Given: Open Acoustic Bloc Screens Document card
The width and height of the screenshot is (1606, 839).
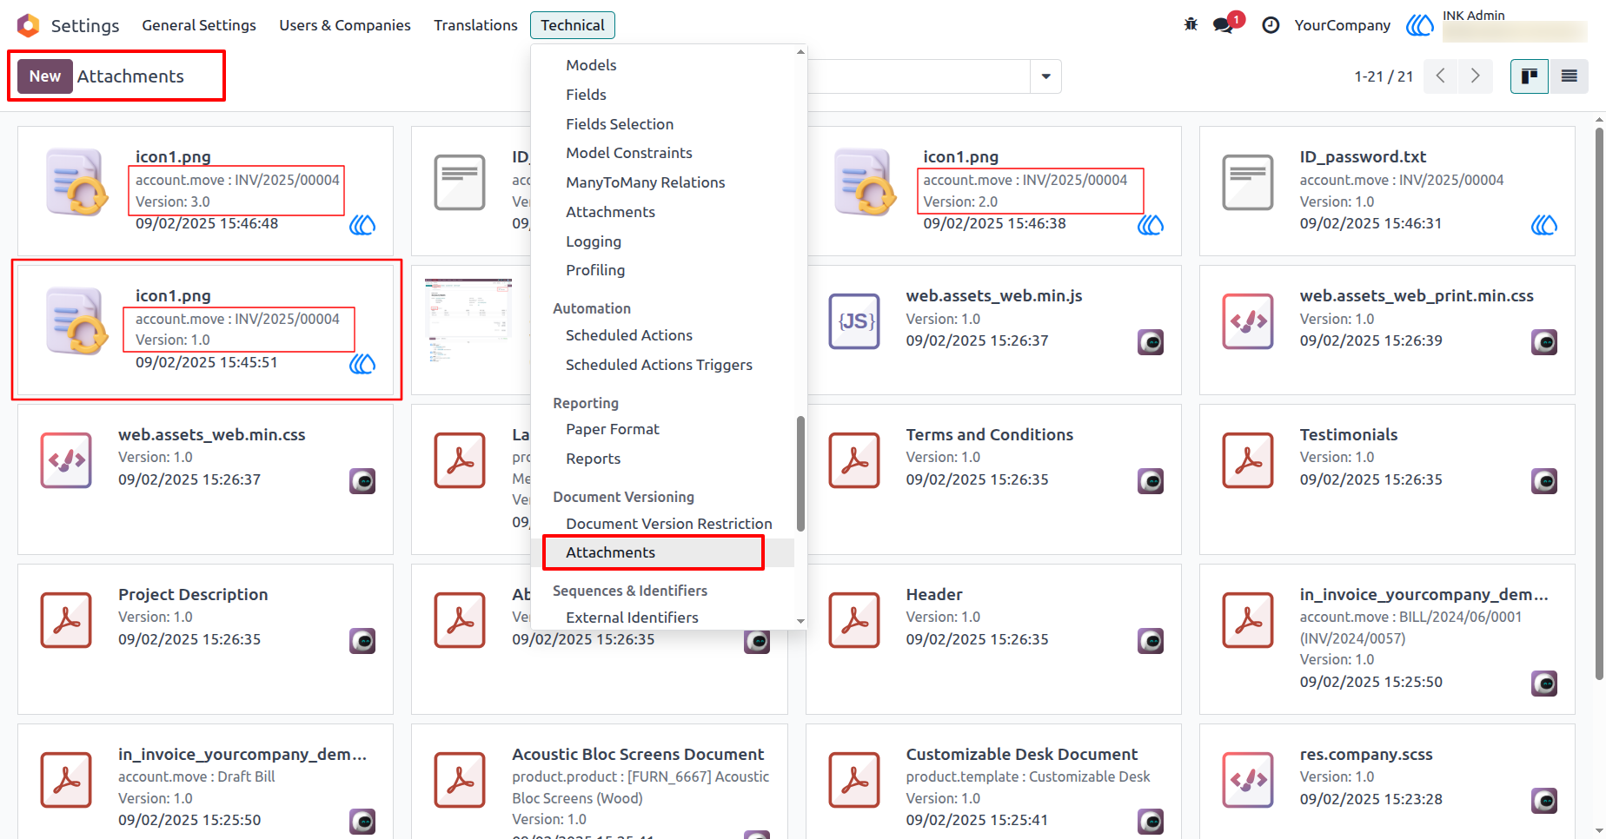Looking at the screenshot, I should 600,782.
